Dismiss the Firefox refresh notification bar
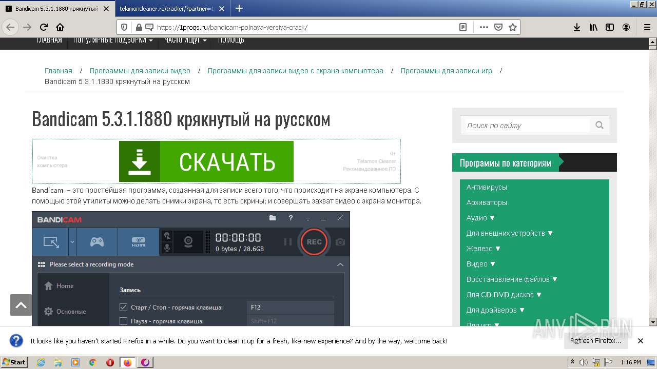 tap(641, 341)
